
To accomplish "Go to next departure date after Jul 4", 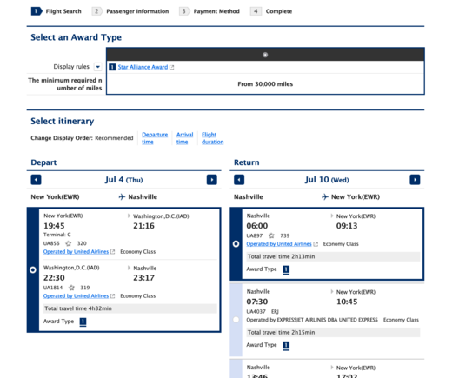I will click(211, 180).
